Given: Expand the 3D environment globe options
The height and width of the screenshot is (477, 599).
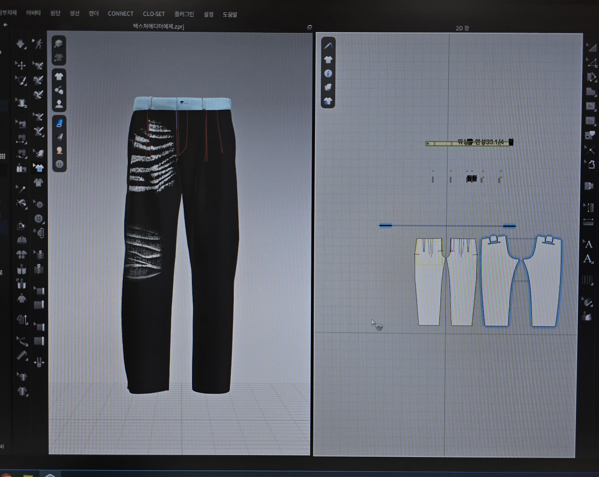Looking at the screenshot, I should pos(59,164).
